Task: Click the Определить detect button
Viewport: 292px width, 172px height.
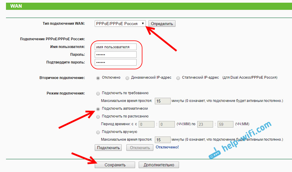Action: pos(162,24)
